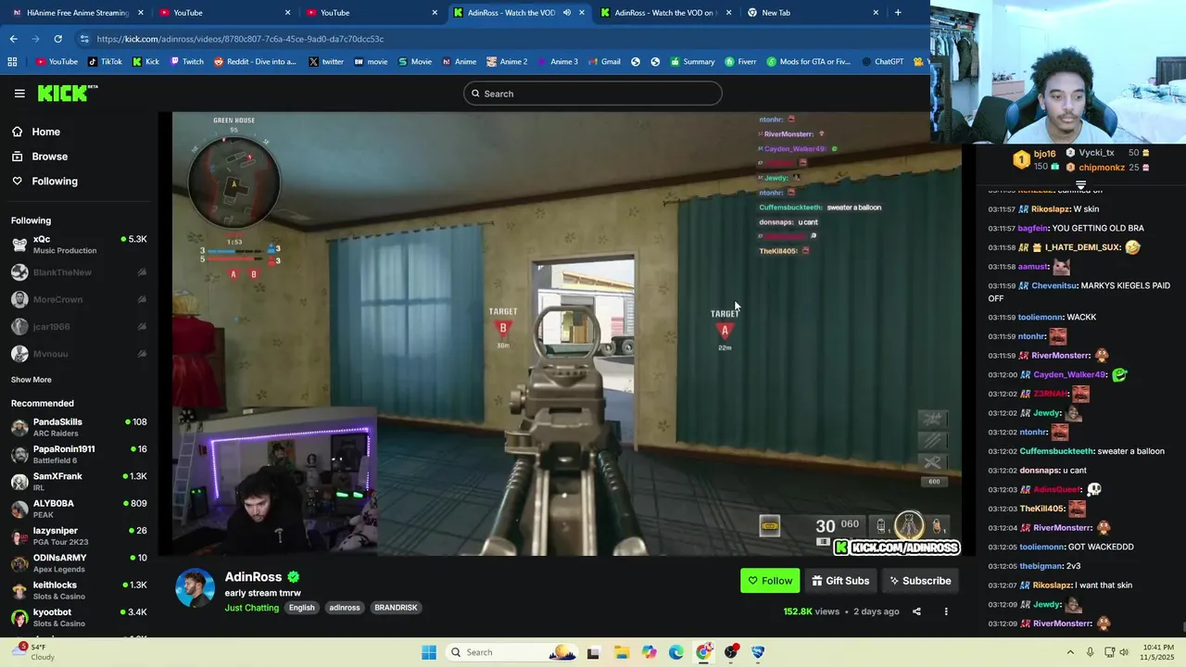Screen dimensions: 1186x667
Task: Click the BRANDRISK tag
Action: coord(396,608)
